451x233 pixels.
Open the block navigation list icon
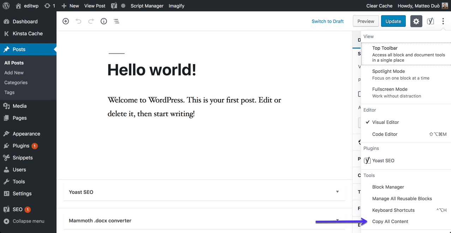coord(116,21)
